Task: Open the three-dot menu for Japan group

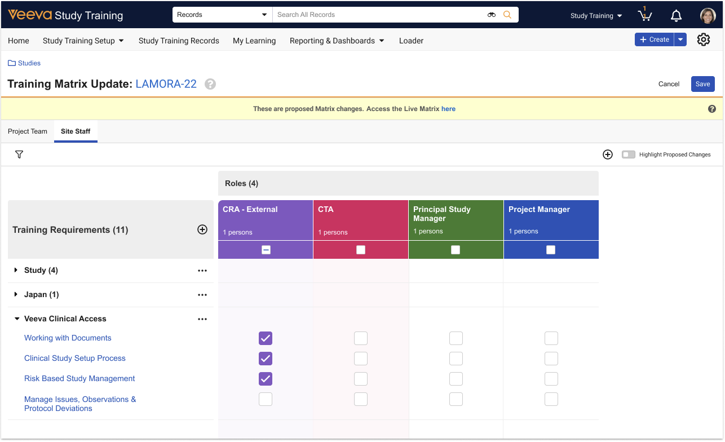Action: pyautogui.click(x=202, y=295)
